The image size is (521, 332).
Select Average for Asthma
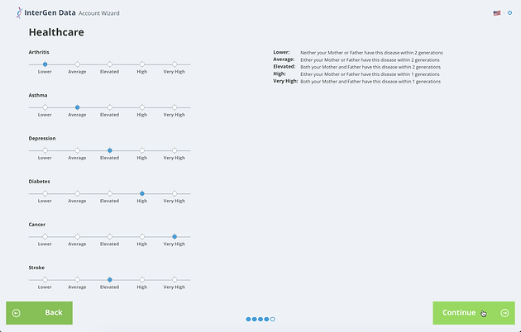click(77, 107)
